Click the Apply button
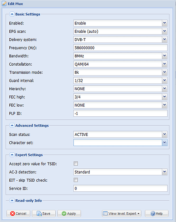 pyautogui.click(x=69, y=214)
